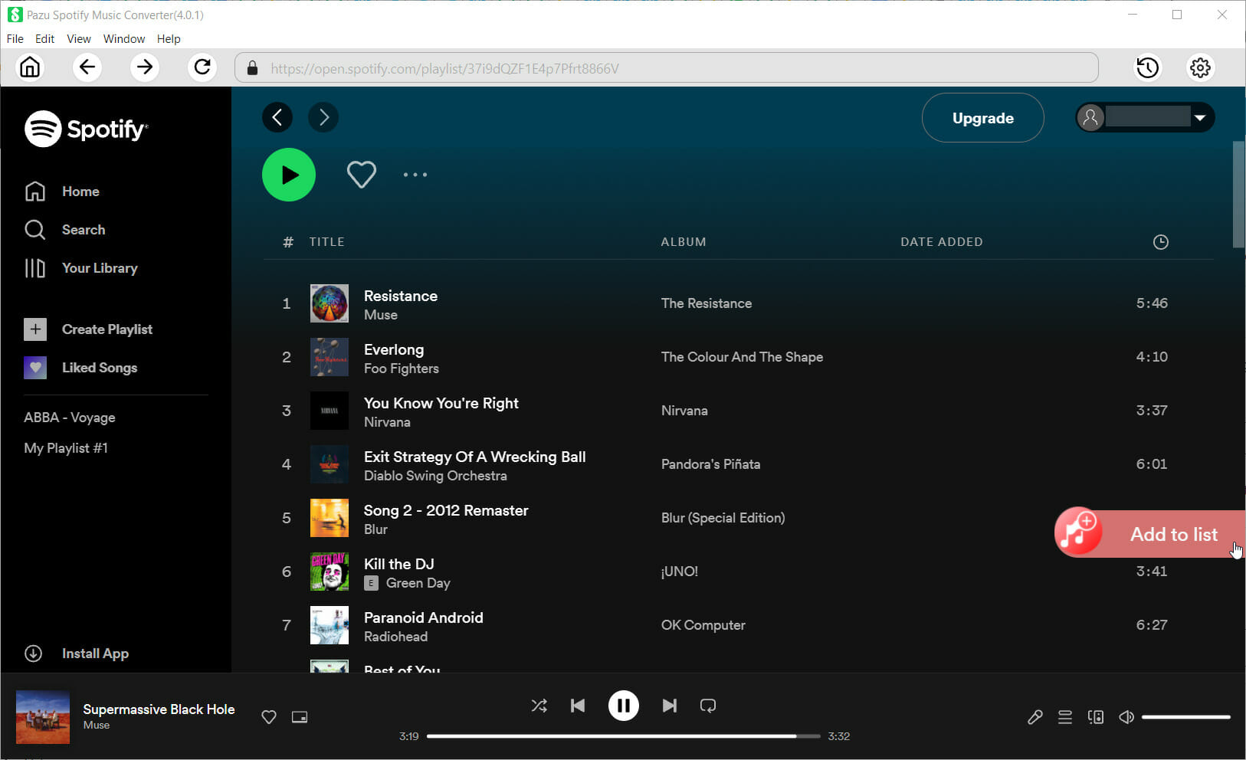1246x760 pixels.
Task: Navigate forward with toolbar arrow
Action: click(145, 67)
